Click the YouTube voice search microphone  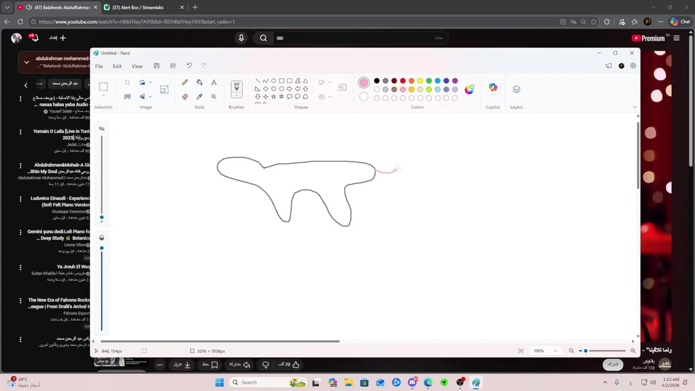tap(241, 38)
